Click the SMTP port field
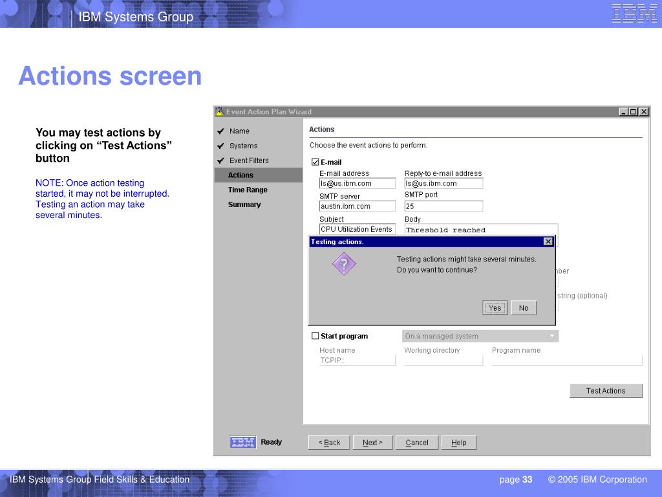The height and width of the screenshot is (497, 662). (443, 206)
